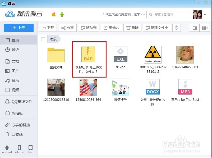Open the 剪贴板 clipboard section
Image resolution: width=212 pixels, height=158 pixels.
[19, 113]
